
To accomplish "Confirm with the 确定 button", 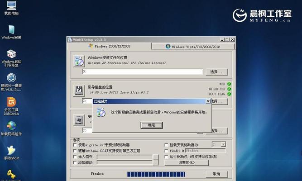I will [x=152, y=125].
